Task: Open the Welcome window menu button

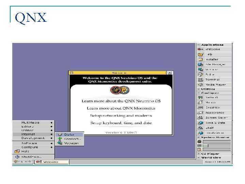Action: pyautogui.click(x=71, y=73)
